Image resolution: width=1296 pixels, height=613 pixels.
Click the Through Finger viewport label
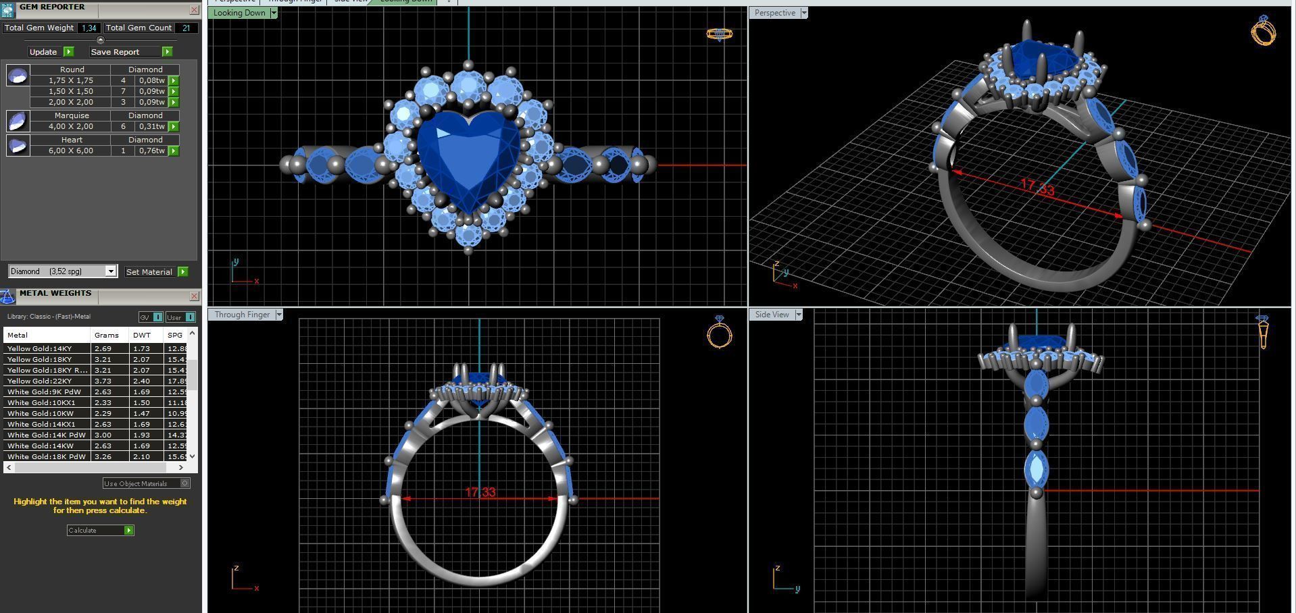[242, 315]
